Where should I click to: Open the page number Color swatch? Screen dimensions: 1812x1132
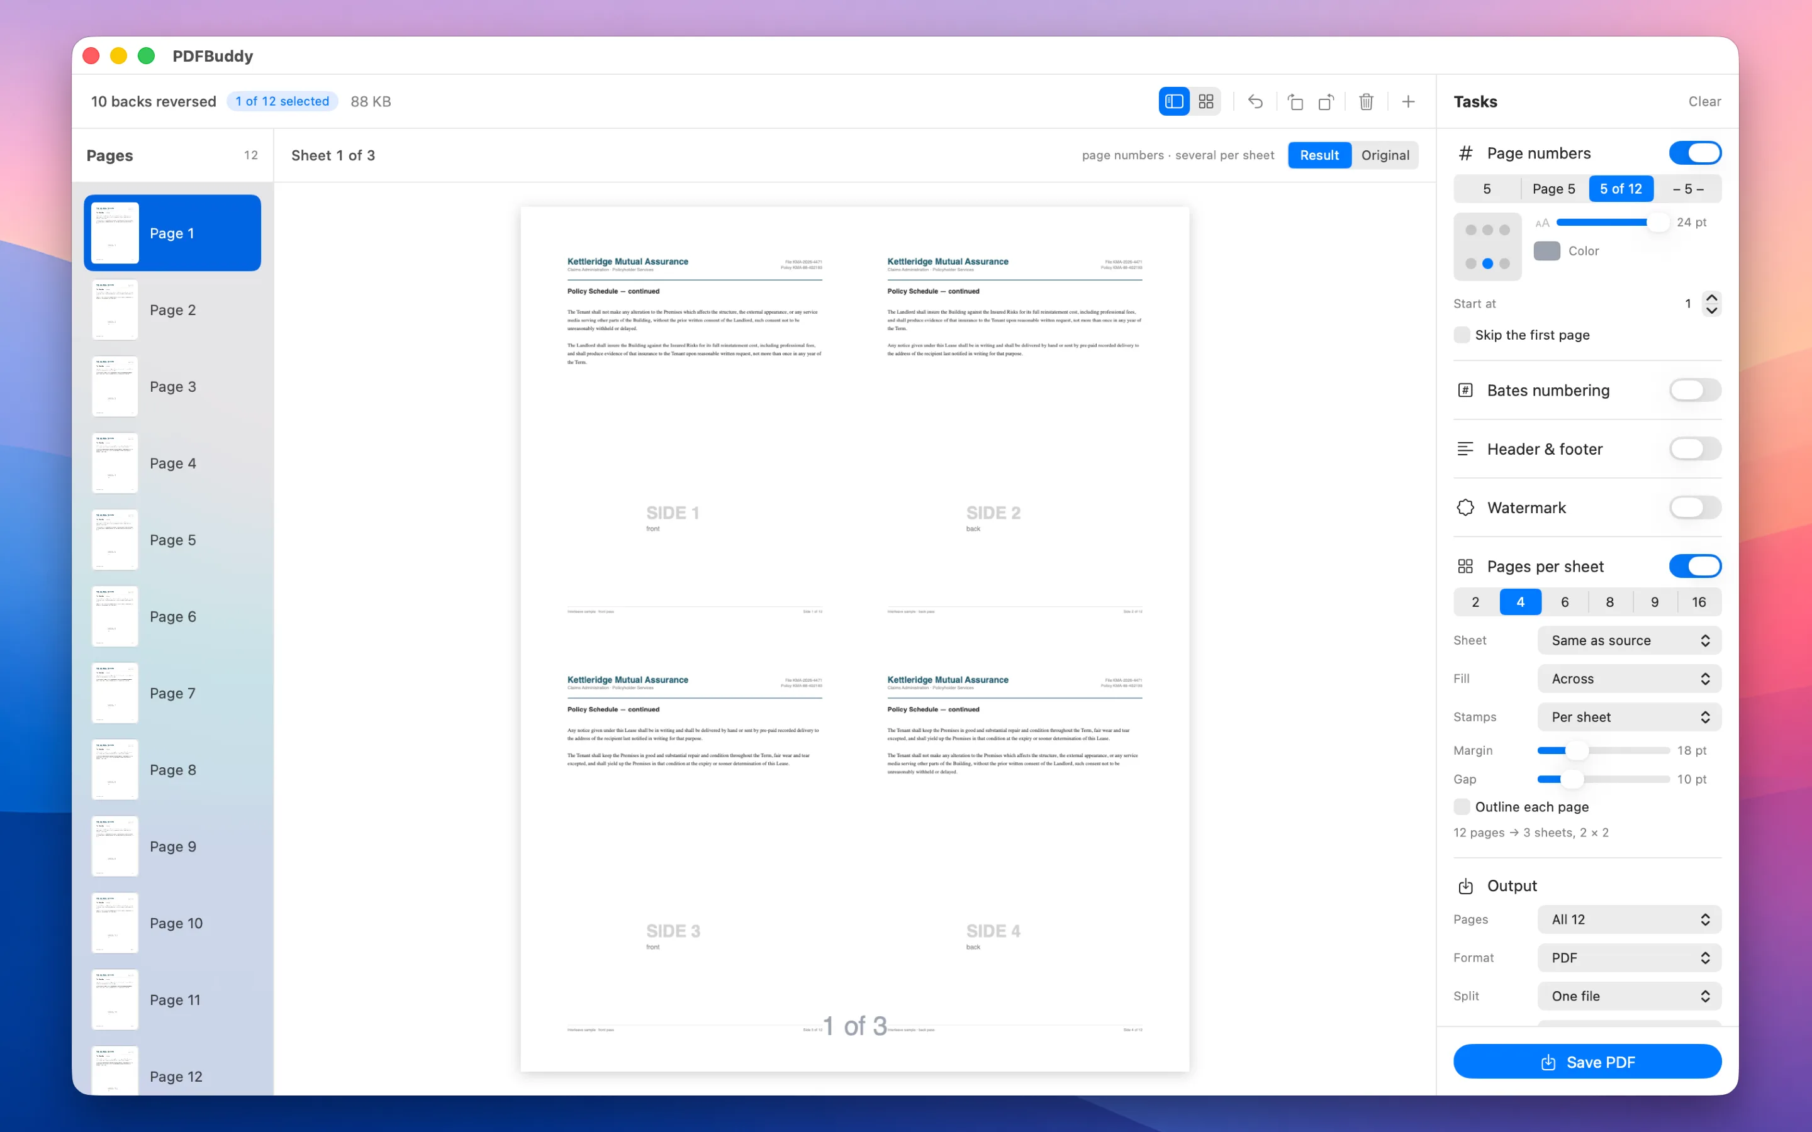coord(1547,252)
